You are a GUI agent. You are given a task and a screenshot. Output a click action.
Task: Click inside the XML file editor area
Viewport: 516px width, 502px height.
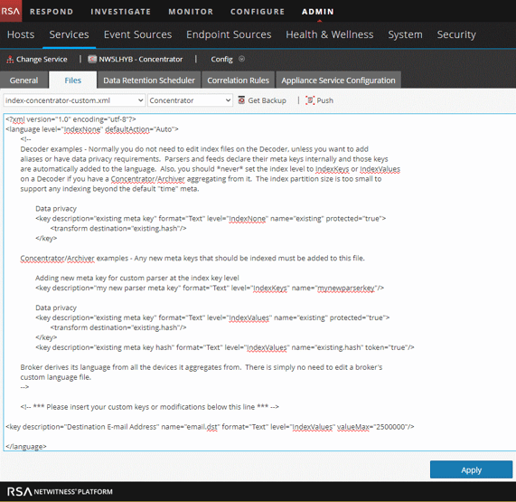[259, 282]
